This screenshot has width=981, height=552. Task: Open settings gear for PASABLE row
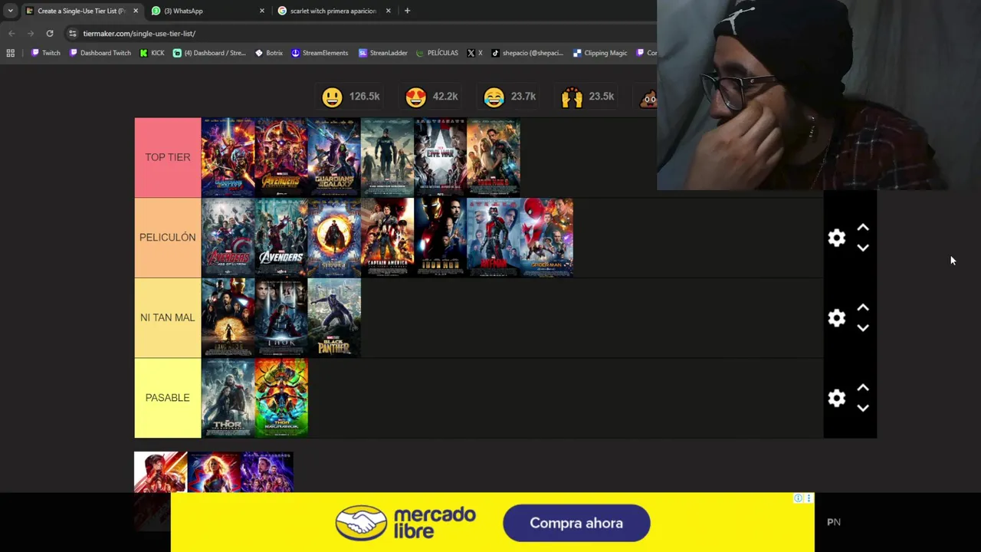(x=836, y=398)
